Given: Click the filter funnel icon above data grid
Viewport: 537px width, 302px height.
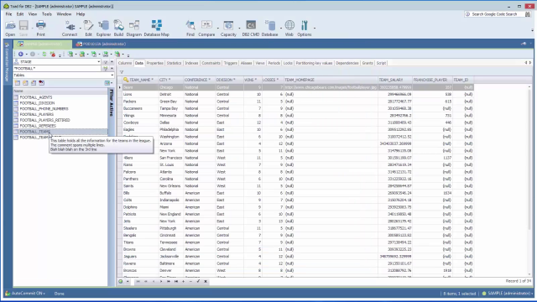Looking at the screenshot, I should 122,72.
